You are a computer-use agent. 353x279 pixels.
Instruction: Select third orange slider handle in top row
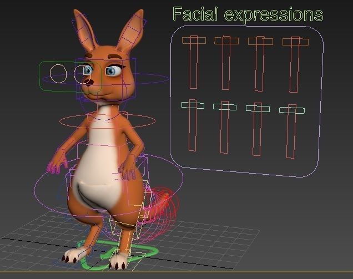tap(260, 42)
